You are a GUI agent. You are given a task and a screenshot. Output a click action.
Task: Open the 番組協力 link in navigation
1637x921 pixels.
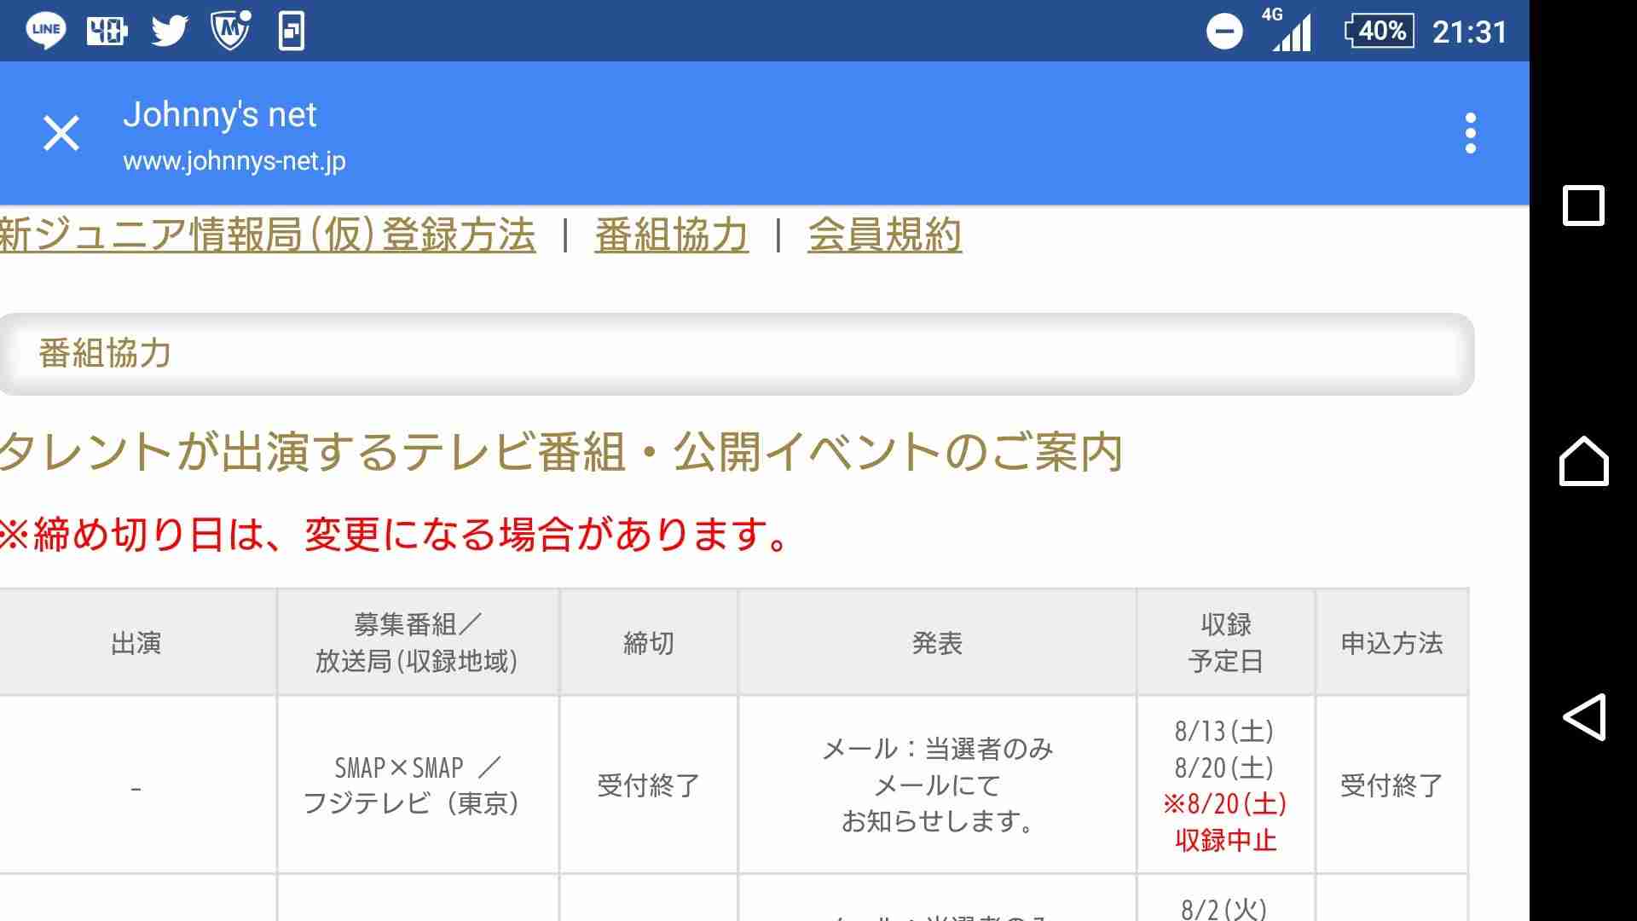[672, 235]
